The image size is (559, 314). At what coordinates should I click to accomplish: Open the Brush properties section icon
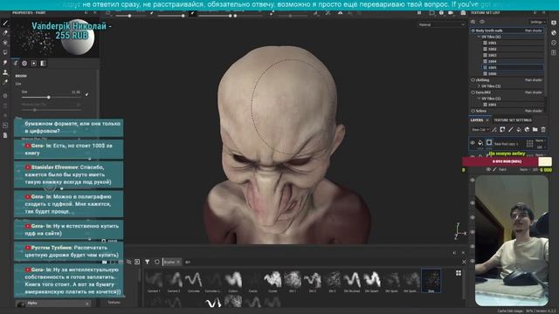point(16,64)
